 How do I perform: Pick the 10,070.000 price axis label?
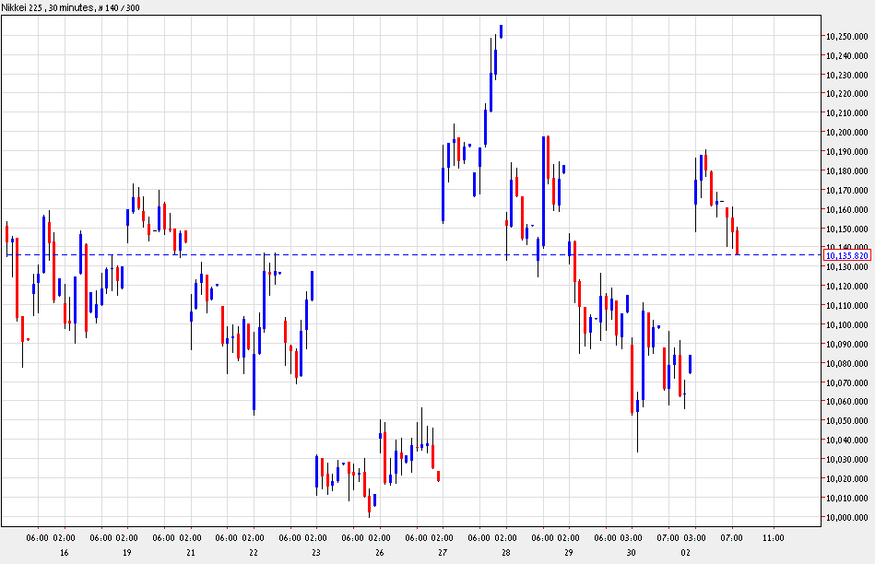coord(847,382)
